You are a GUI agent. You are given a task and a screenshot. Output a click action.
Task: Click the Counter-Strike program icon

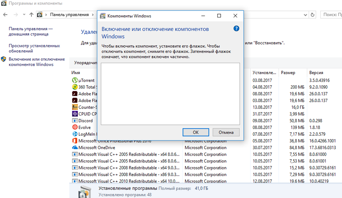(75, 107)
